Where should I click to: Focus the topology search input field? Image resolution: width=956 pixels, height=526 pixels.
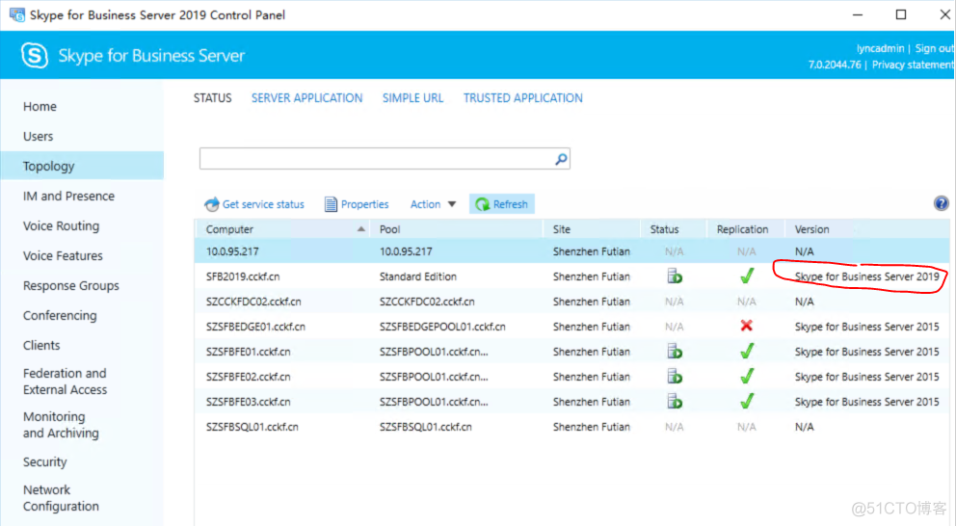coord(377,158)
